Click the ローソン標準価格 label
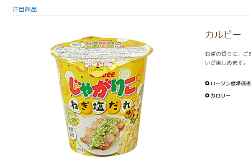This screenshot has height=167, width=251. (231, 83)
